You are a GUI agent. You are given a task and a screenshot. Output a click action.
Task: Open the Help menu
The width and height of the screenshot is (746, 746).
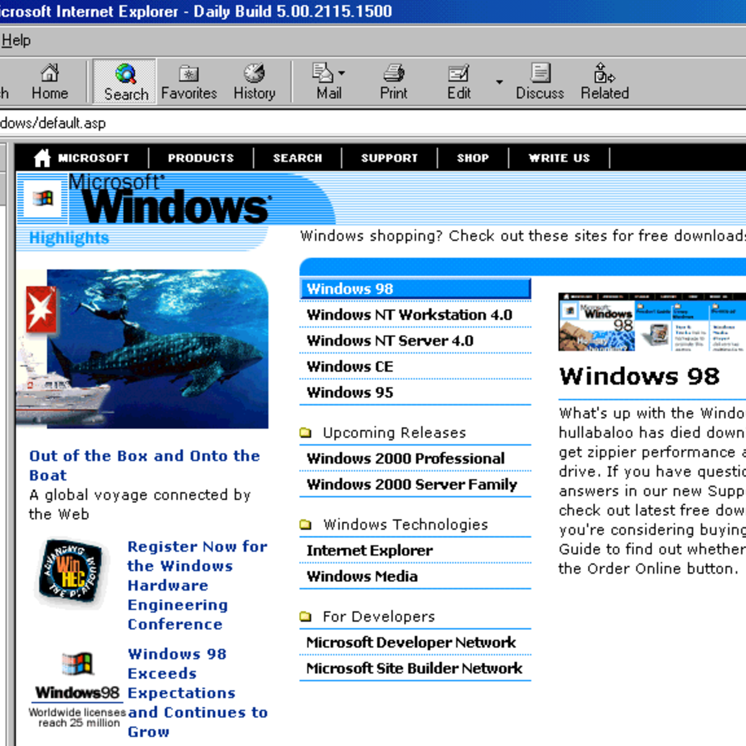[x=16, y=40]
